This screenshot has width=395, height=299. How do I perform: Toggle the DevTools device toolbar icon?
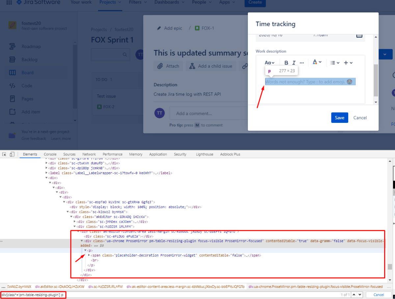tap(12, 154)
